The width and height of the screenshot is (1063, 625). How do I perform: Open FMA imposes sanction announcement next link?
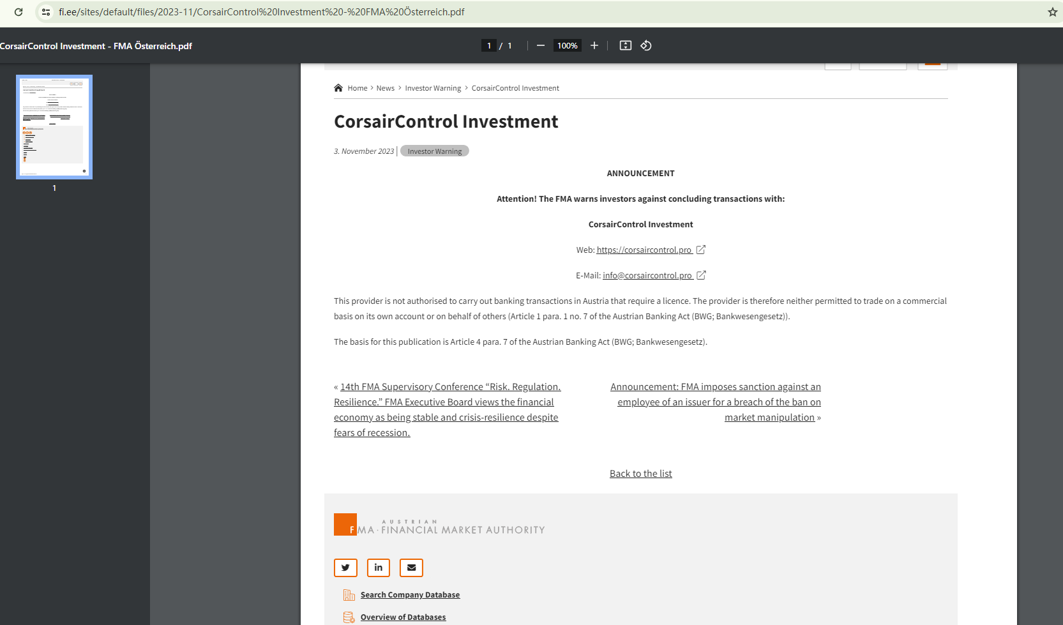pyautogui.click(x=716, y=402)
